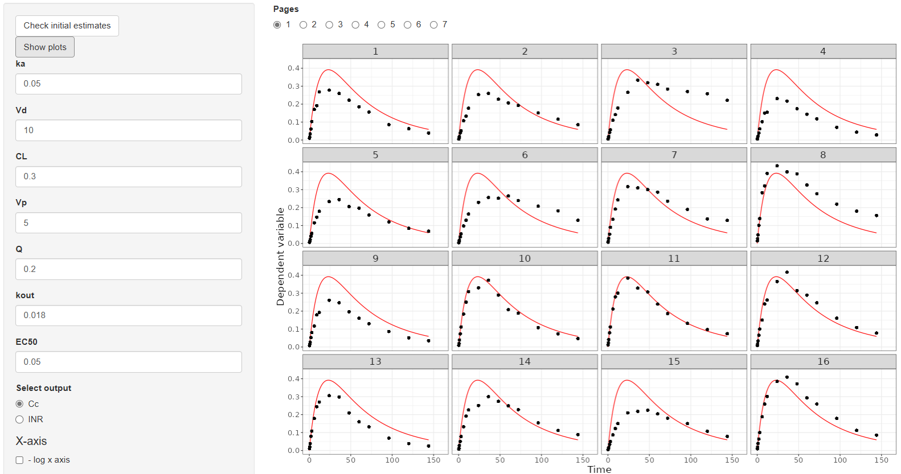The width and height of the screenshot is (901, 474).
Task: Select page 5 of plots
Action: pos(382,24)
